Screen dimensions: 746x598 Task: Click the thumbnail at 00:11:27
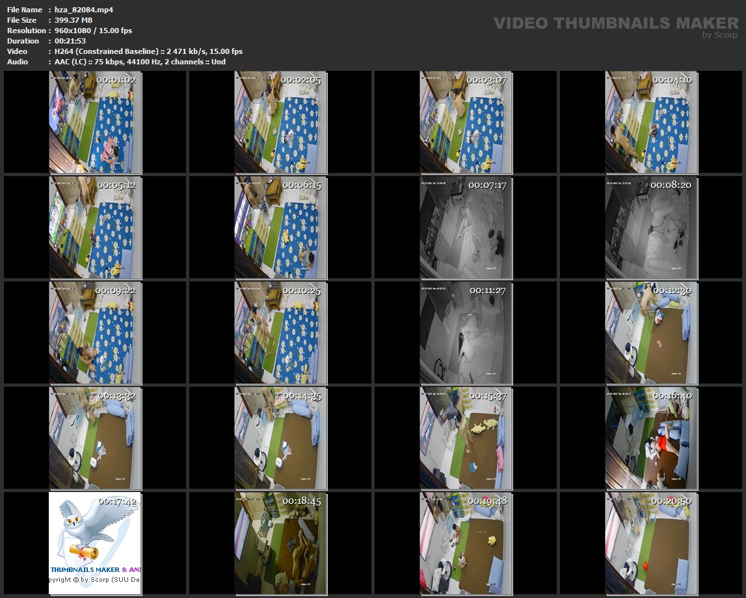coord(466,333)
